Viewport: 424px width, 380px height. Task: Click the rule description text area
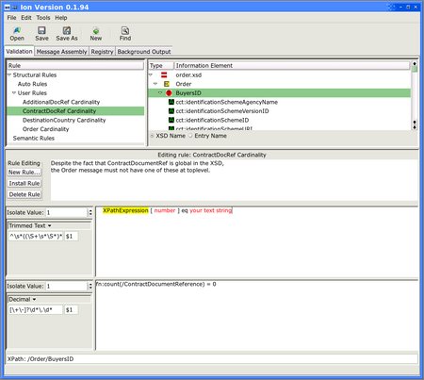[234, 180]
